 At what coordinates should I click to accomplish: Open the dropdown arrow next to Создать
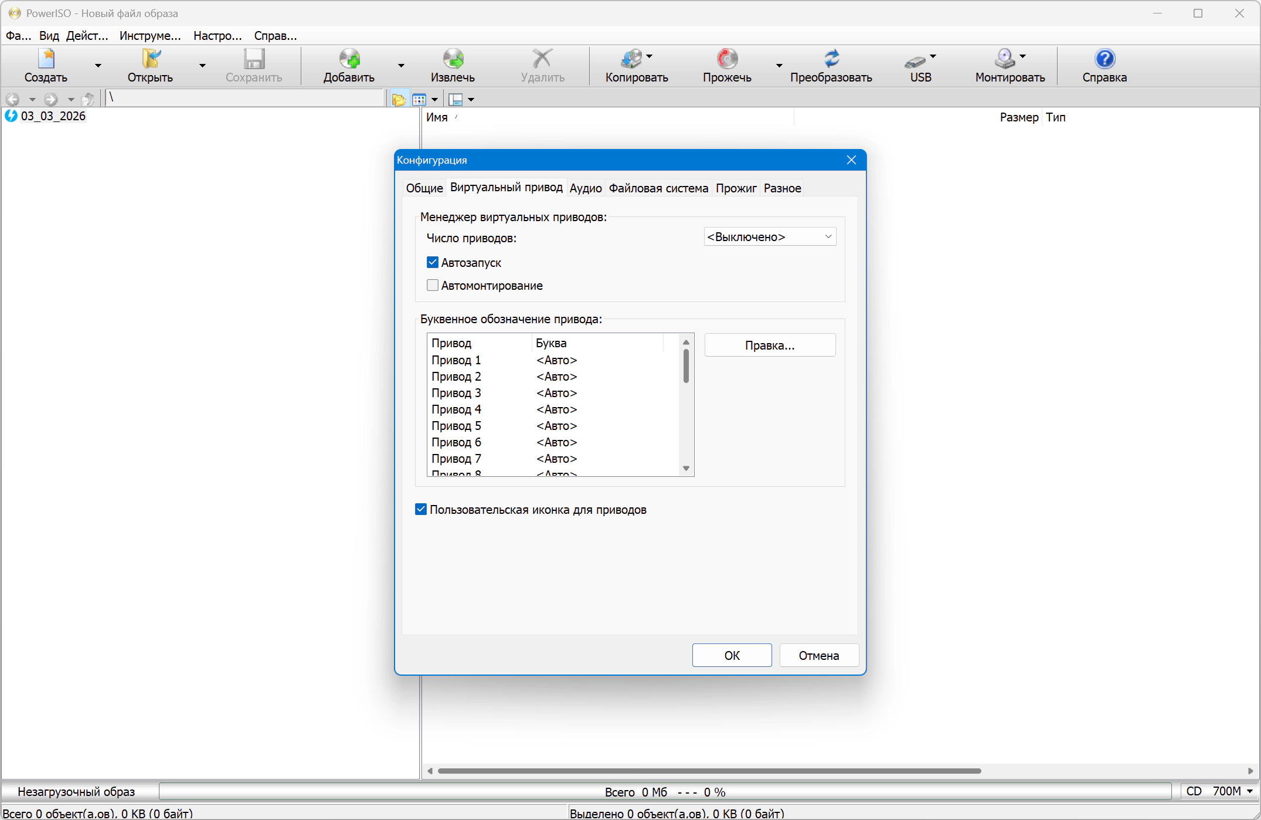(x=98, y=66)
